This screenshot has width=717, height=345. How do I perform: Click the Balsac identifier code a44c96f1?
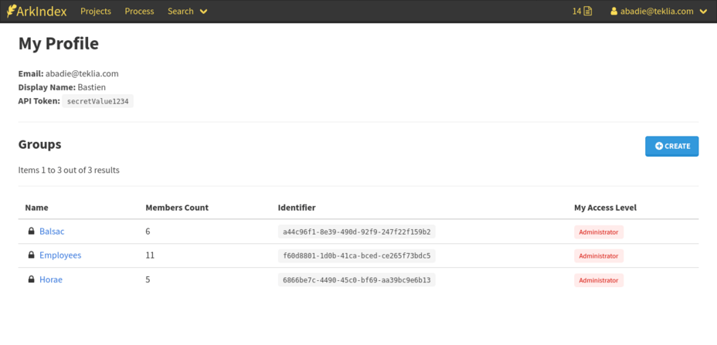[x=356, y=232]
